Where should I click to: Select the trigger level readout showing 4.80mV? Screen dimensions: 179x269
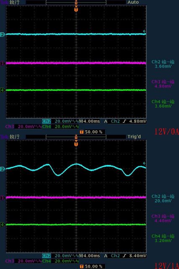[138, 121]
